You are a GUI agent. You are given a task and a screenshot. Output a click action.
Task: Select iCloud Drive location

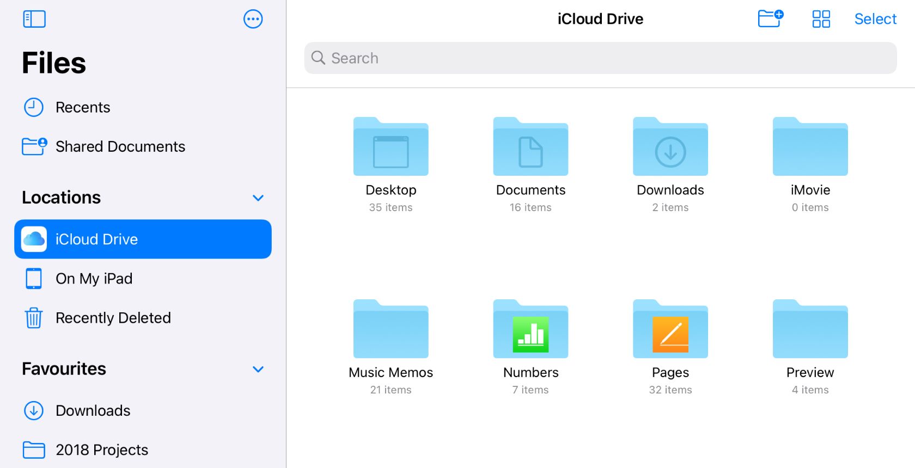coord(143,239)
